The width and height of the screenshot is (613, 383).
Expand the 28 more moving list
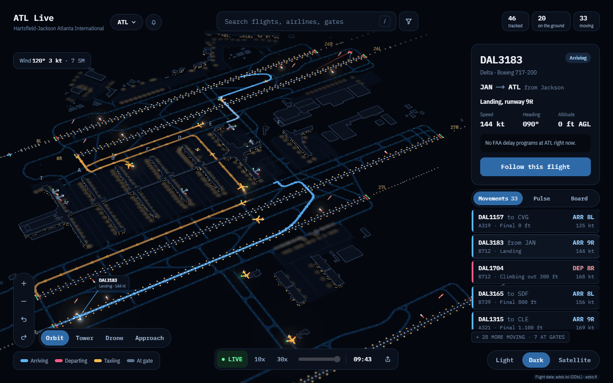(x=520, y=337)
